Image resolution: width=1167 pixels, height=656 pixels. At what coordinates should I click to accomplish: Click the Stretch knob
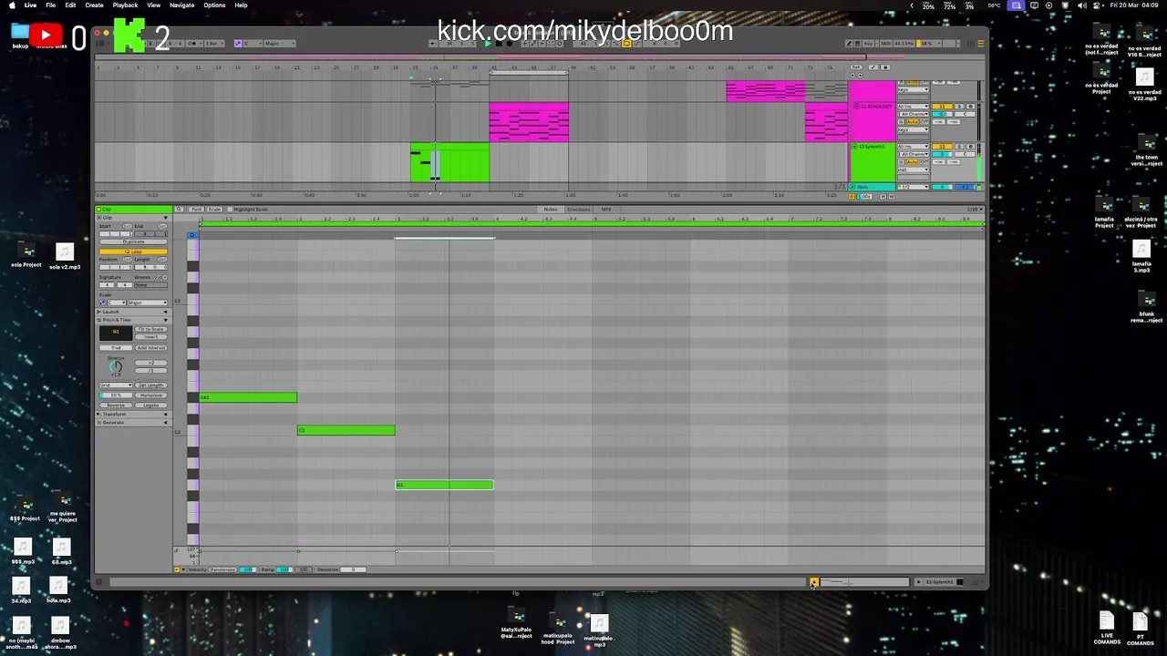pyautogui.click(x=116, y=366)
